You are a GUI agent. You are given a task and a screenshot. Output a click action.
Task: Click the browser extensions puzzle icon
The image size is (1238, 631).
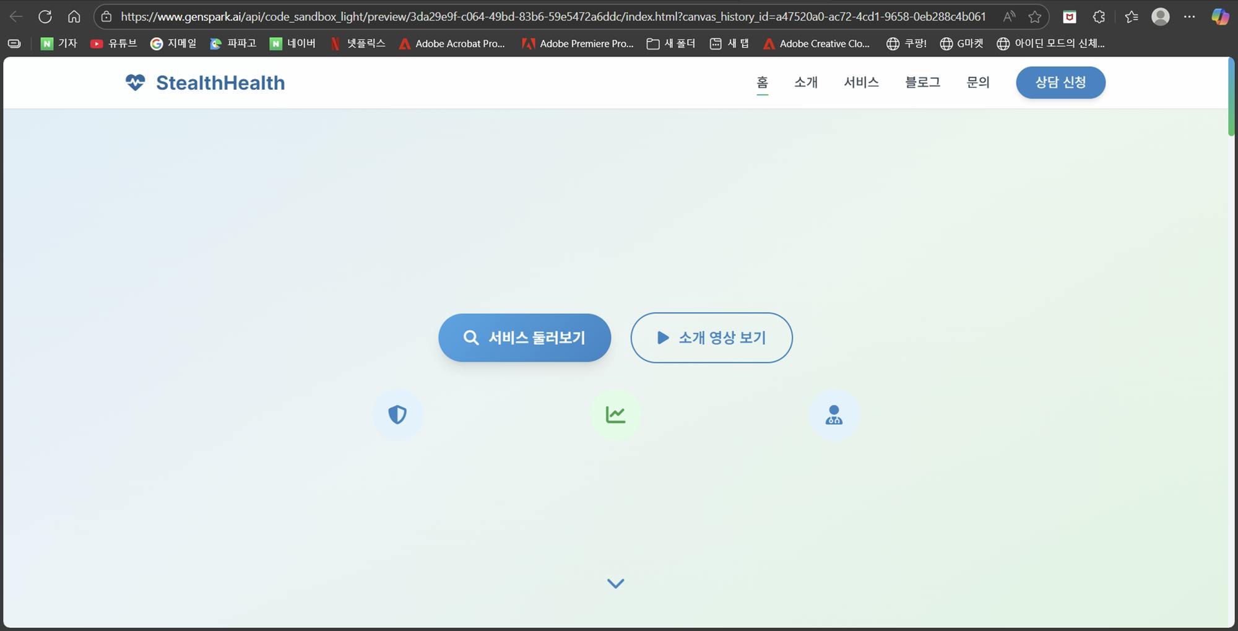(x=1099, y=17)
